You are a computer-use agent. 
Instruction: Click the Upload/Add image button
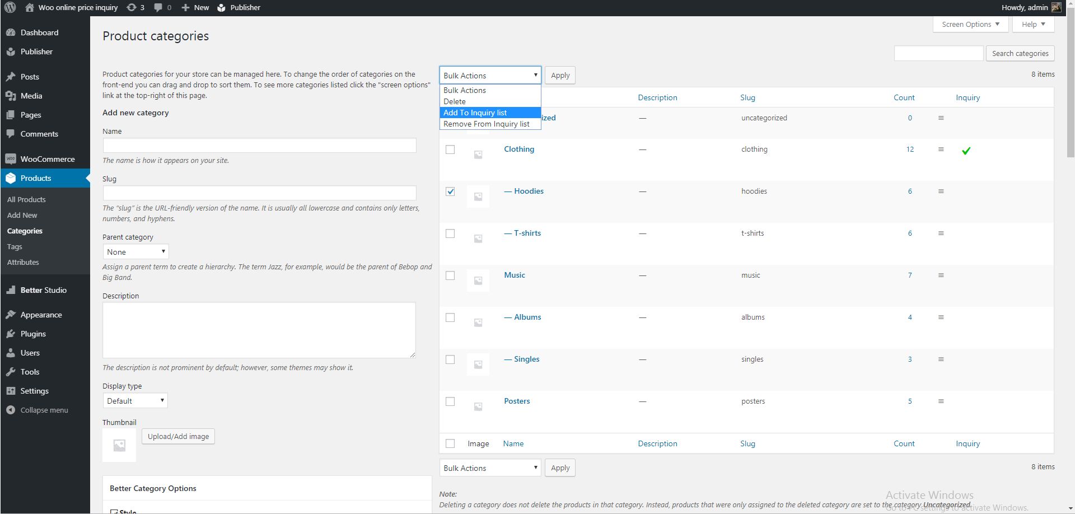pos(178,437)
